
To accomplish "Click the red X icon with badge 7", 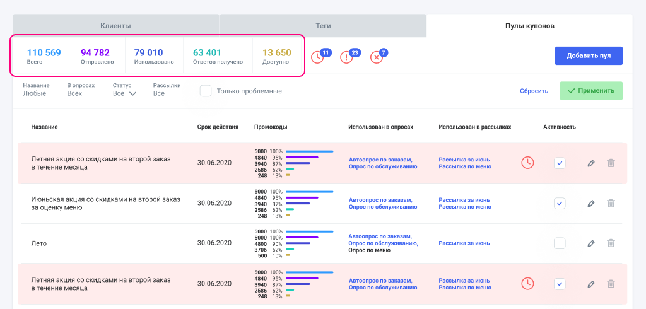I will [x=377, y=57].
